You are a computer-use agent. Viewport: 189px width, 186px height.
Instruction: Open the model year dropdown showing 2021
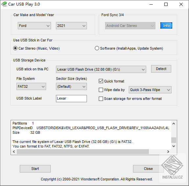pos(71,26)
